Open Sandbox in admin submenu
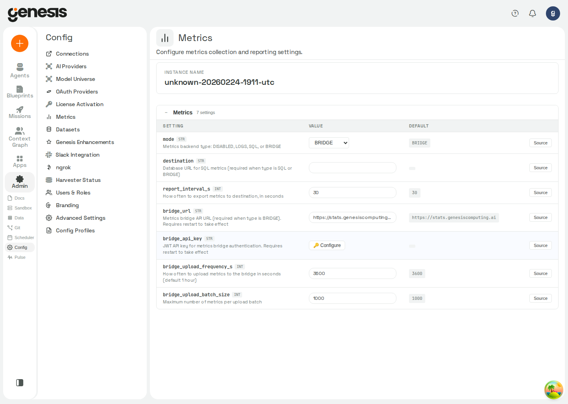This screenshot has height=404, width=568. 20,208
